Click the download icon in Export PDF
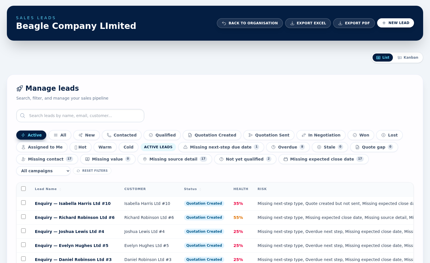The height and width of the screenshot is (263, 430). pyautogui.click(x=340, y=23)
